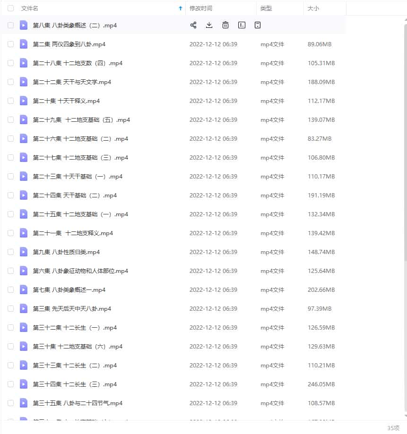The width and height of the screenshot is (407, 434).
Task: Toggle the select-all checkbox in the header
Action: coord(10,8)
